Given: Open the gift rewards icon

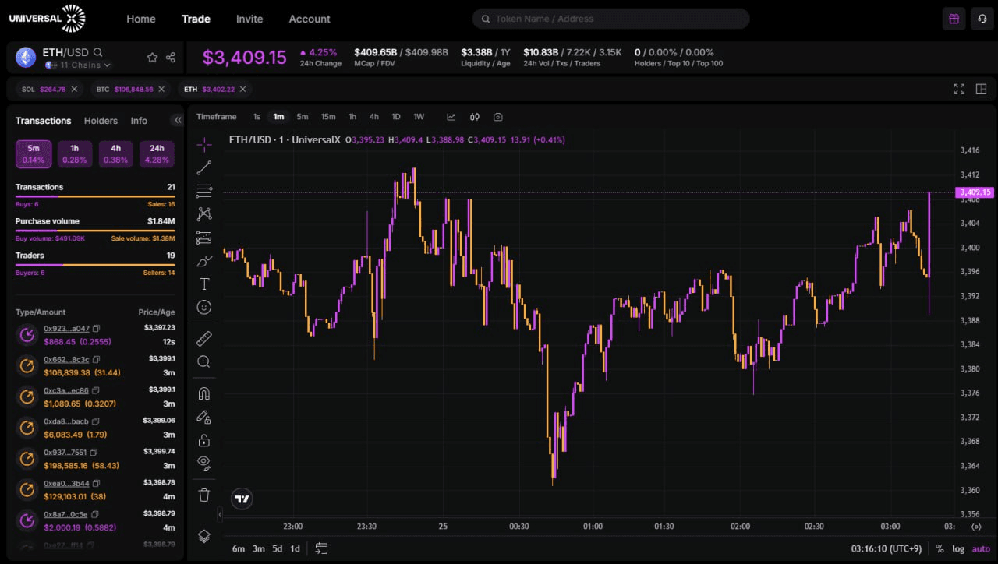Looking at the screenshot, I should point(954,19).
